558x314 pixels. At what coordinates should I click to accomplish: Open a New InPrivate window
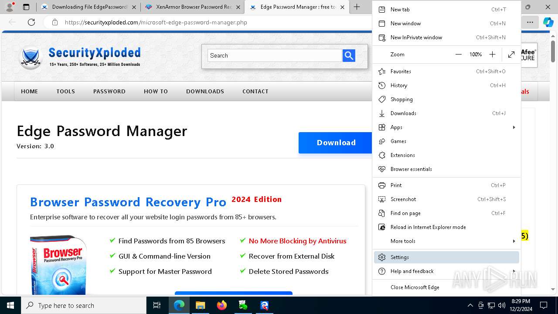(446, 38)
